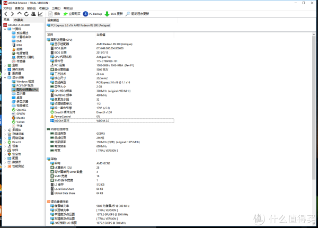Open the GPGPU entry in the tree
This screenshot has width=318, height=228.
(19, 114)
